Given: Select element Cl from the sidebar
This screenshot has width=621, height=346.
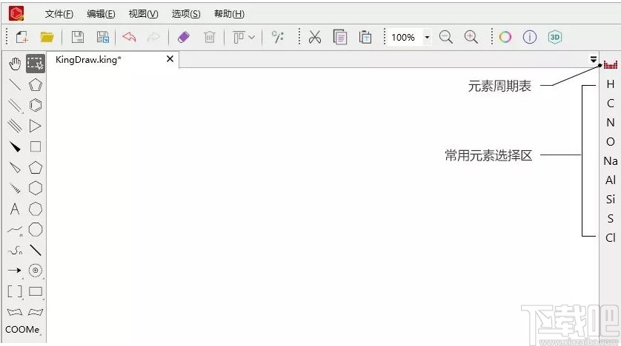Looking at the screenshot, I should [x=611, y=237].
